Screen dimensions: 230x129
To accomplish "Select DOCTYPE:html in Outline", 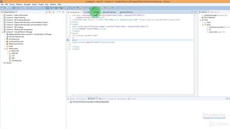I will pos(210,18).
